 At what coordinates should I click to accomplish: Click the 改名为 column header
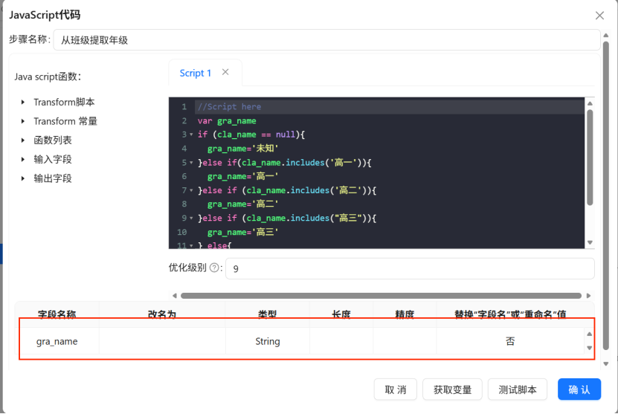pyautogui.click(x=162, y=314)
